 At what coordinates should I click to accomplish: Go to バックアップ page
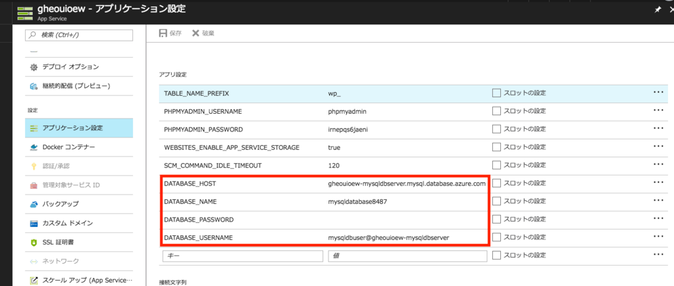[79, 204]
